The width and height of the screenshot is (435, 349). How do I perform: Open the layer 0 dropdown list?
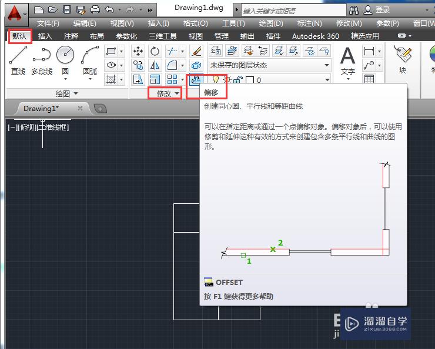327,80
